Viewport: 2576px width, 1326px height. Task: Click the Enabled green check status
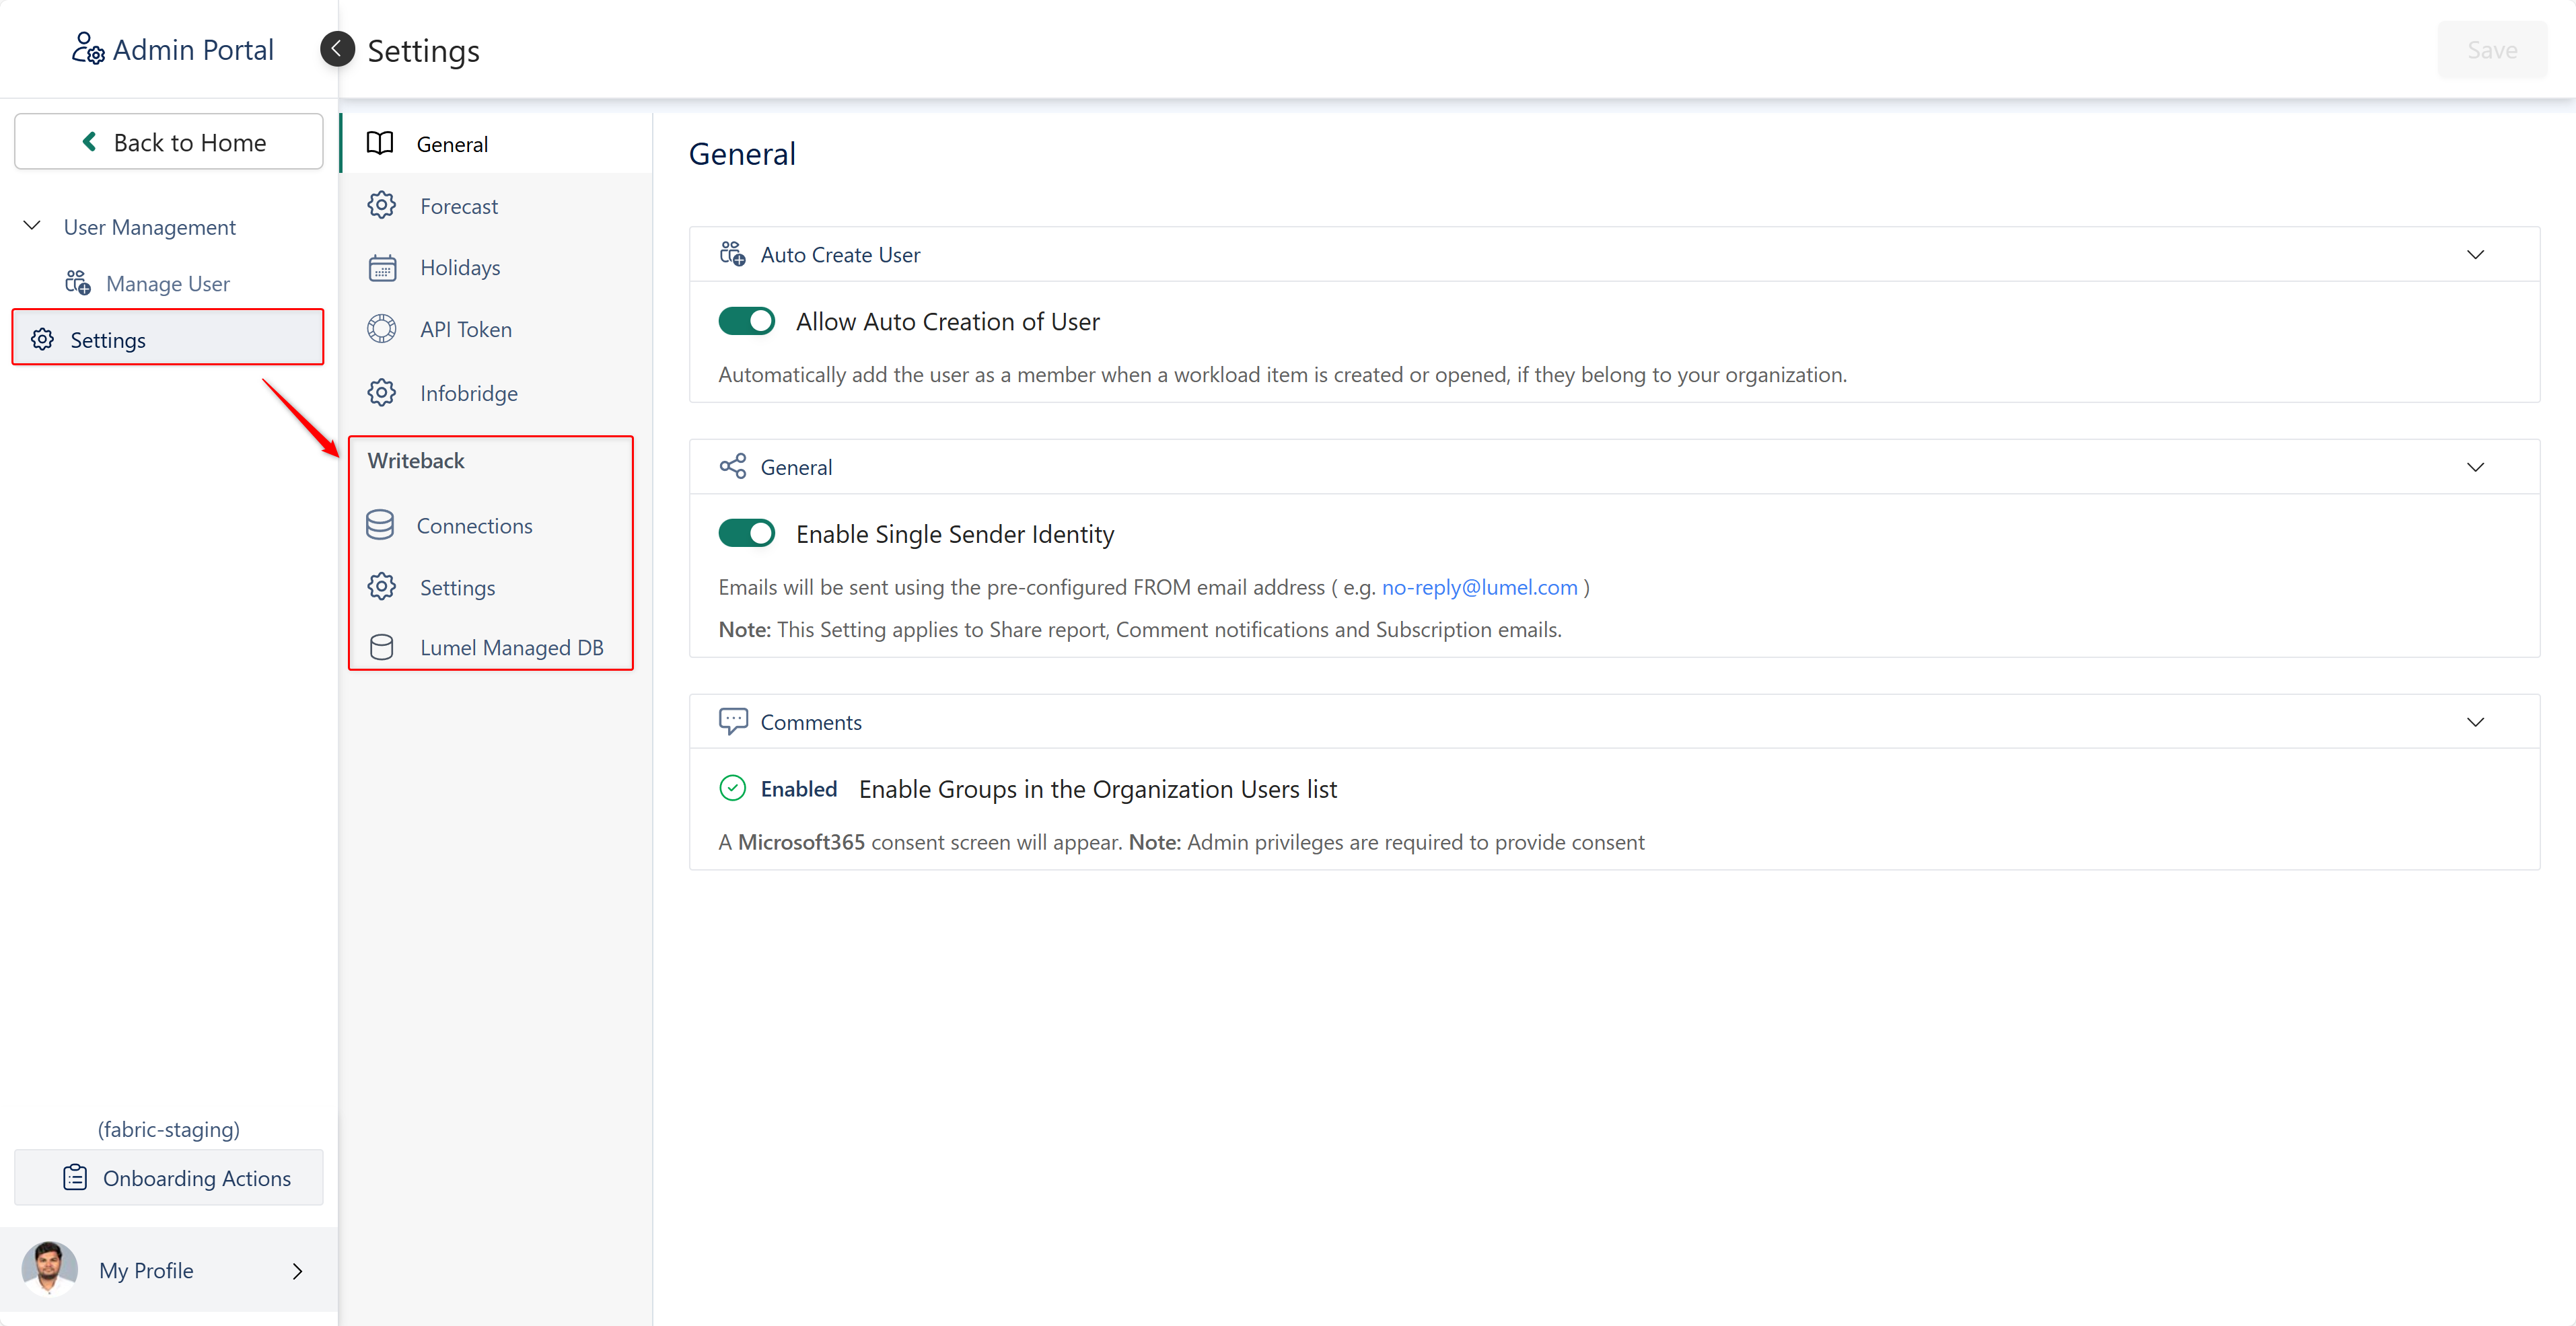(x=732, y=788)
